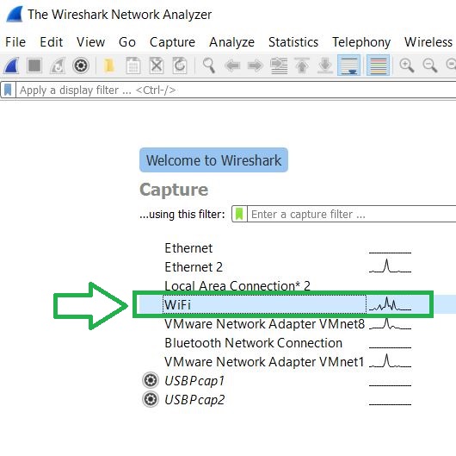
Task: Open the Capture menu
Action: click(x=172, y=42)
